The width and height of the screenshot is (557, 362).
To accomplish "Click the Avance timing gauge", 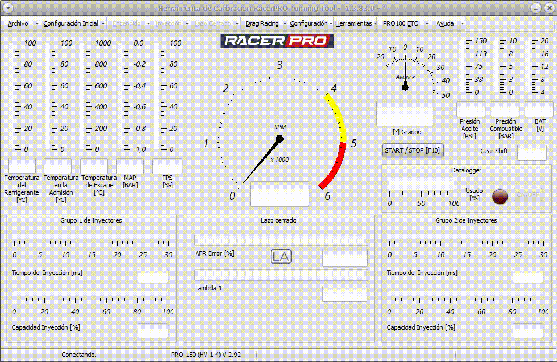I will 405,71.
